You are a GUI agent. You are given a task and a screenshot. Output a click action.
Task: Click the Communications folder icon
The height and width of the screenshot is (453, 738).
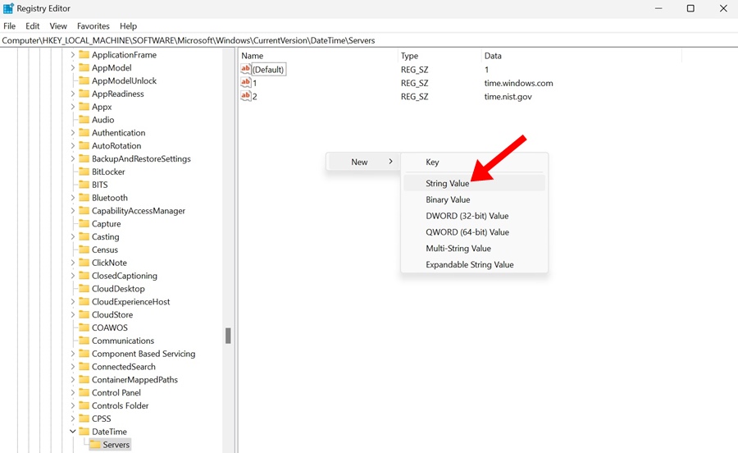(84, 341)
